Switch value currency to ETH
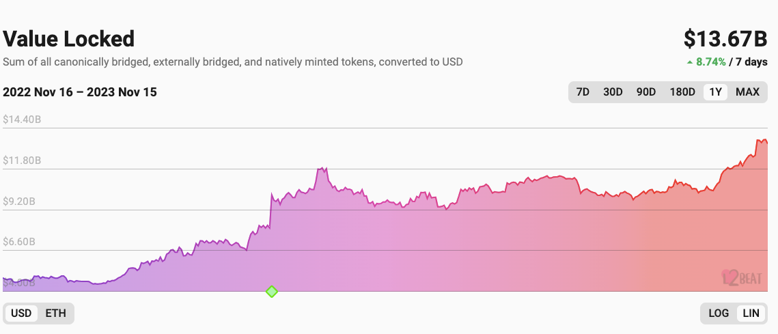This screenshot has width=778, height=334. (x=56, y=314)
